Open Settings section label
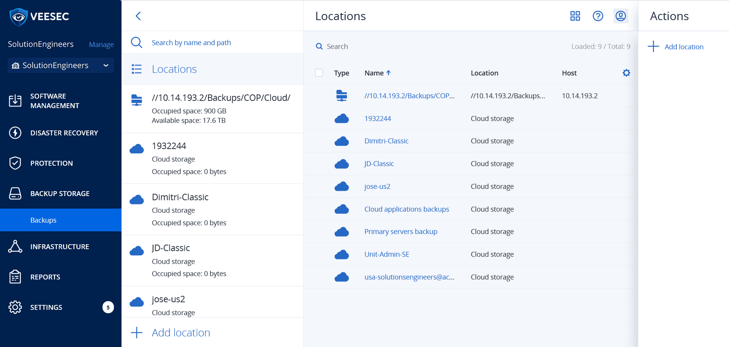The width and height of the screenshot is (729, 347). coord(46,307)
